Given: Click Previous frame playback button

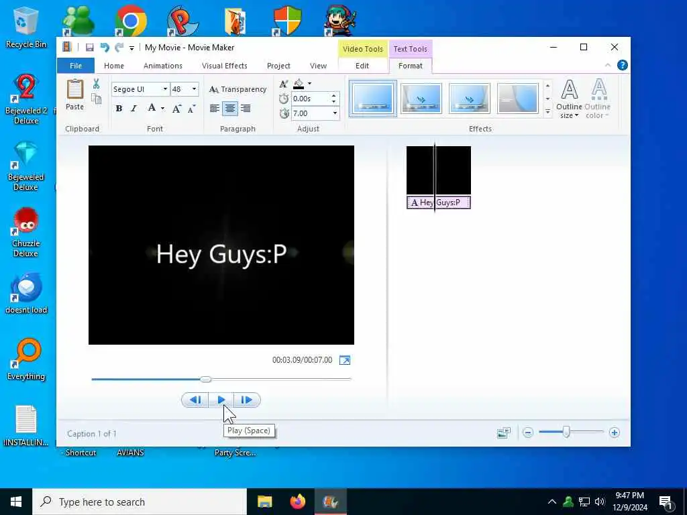Looking at the screenshot, I should pos(195,400).
